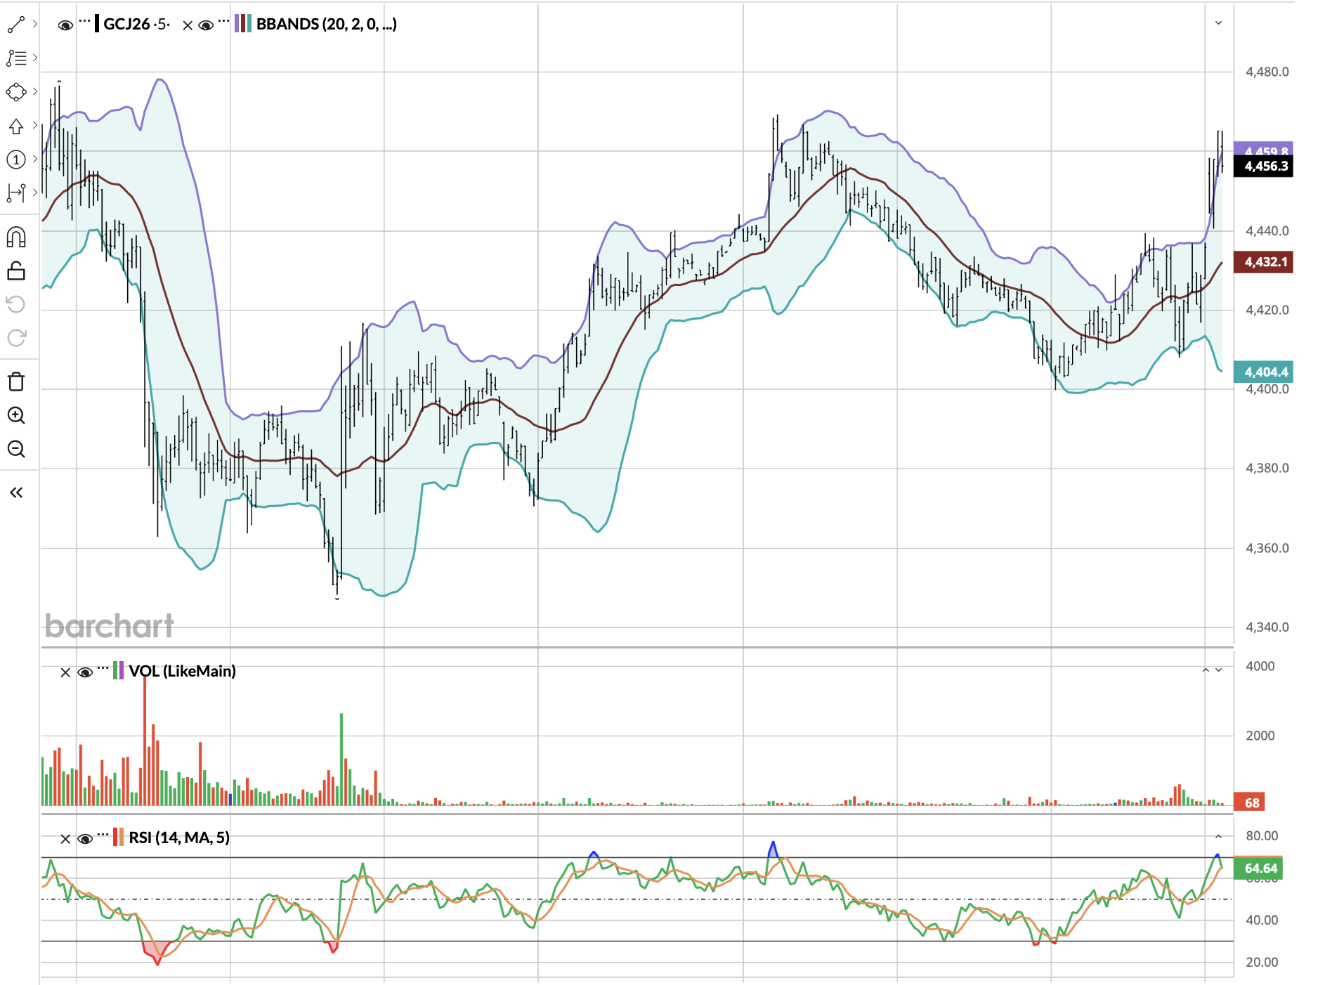Toggle visibility of the BBANDS study
Image resolution: width=1325 pixels, height=985 pixels.
tap(206, 25)
